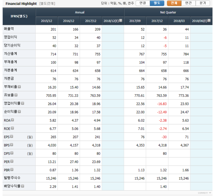Open help icon beside EPS label

(x=12, y=136)
